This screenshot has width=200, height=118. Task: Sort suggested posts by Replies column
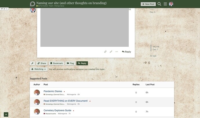tap(136, 84)
